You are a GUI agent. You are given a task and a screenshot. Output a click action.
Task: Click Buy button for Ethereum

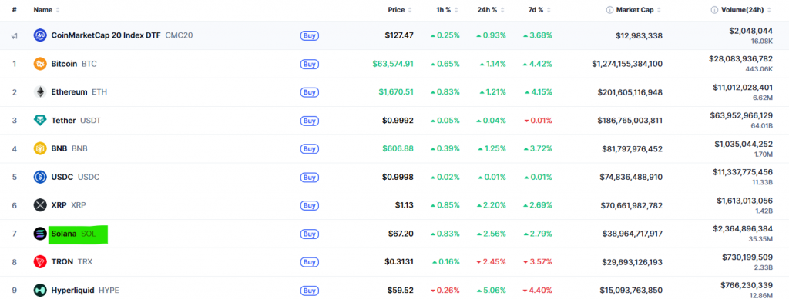tap(310, 92)
